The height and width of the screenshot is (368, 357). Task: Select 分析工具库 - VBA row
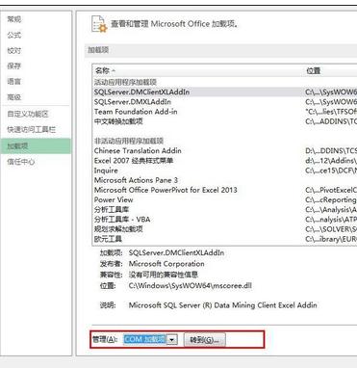click(x=224, y=220)
